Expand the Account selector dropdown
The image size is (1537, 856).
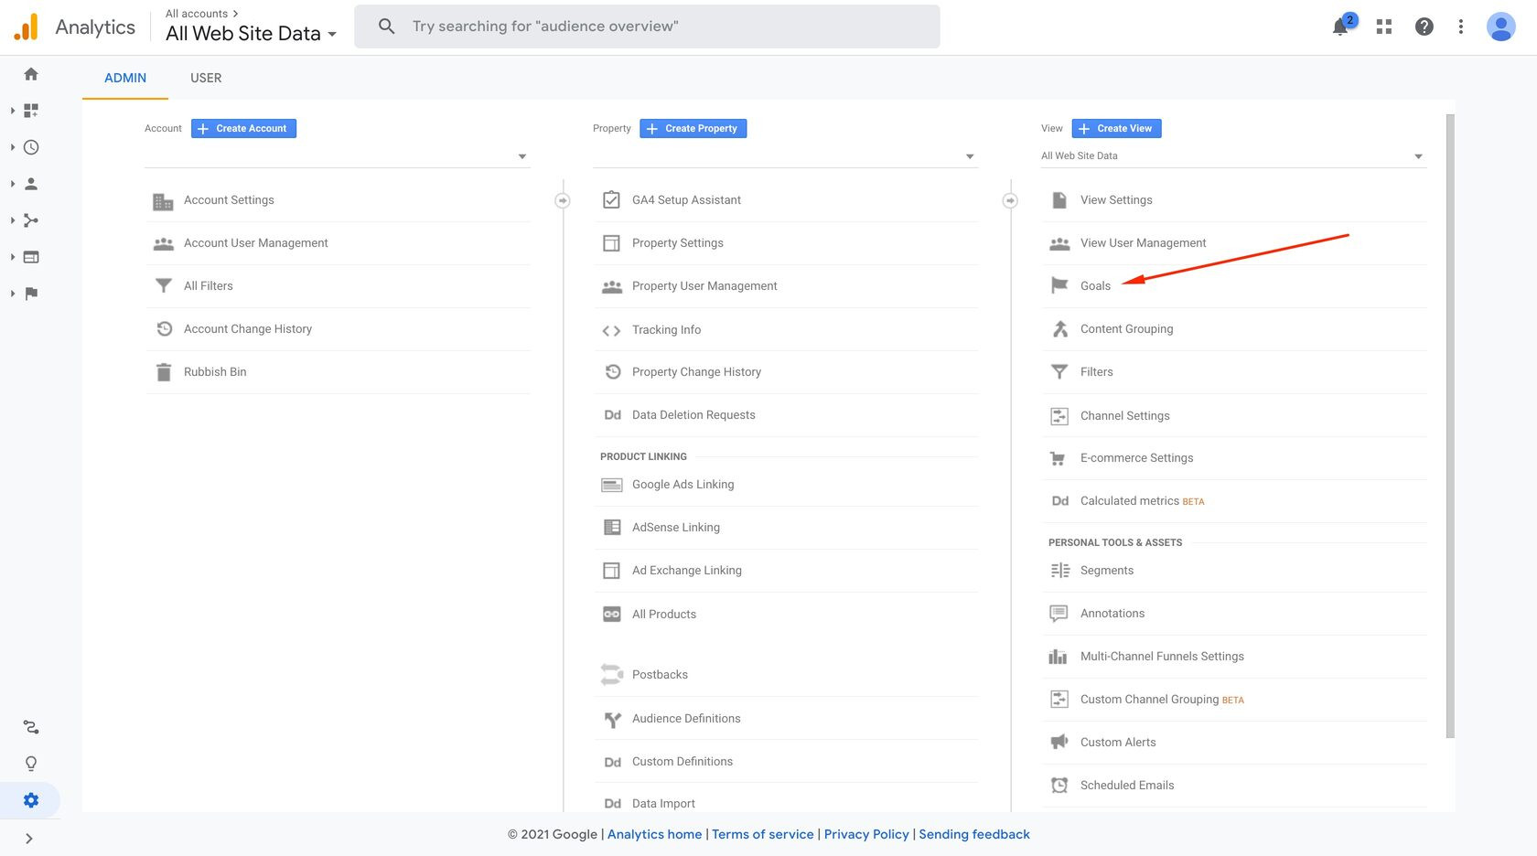click(x=337, y=156)
